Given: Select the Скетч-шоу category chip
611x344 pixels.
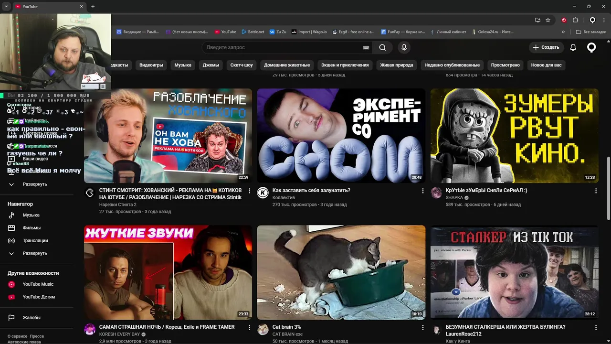Looking at the screenshot, I should coord(242,65).
